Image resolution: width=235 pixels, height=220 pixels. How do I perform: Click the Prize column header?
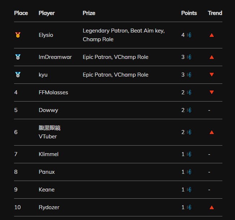(89, 13)
